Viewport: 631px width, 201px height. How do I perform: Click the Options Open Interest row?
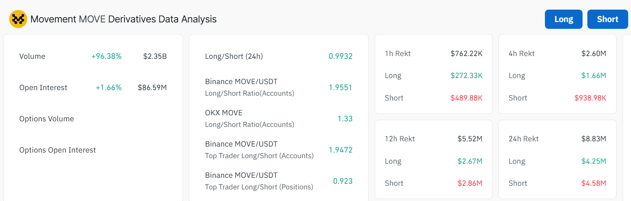(93, 150)
